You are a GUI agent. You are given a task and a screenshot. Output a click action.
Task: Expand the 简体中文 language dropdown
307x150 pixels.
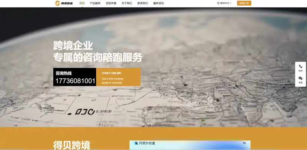(224, 3)
